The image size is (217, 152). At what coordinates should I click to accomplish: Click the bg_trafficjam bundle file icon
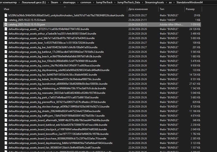pyautogui.click(x=6, y=116)
